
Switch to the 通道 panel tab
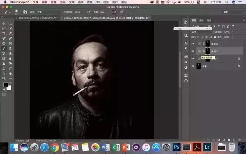coord(201,20)
